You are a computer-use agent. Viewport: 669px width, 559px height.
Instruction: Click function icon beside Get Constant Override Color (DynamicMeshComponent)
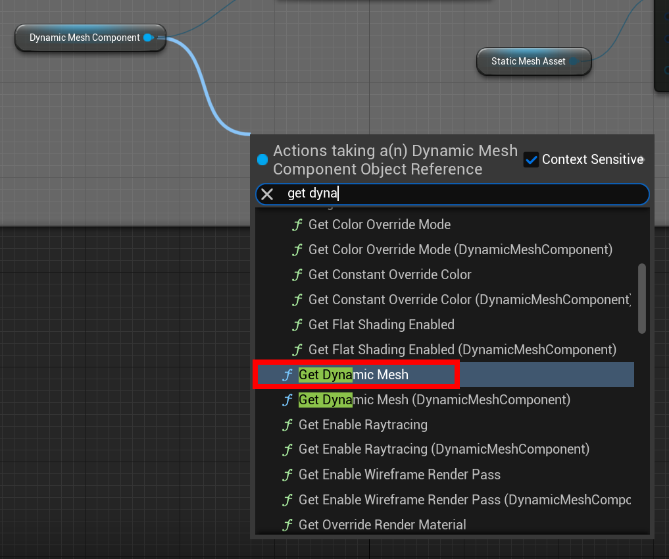point(297,300)
